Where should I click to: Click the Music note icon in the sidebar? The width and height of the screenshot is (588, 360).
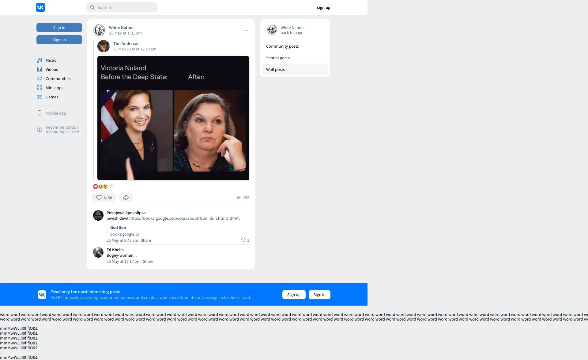(40, 60)
